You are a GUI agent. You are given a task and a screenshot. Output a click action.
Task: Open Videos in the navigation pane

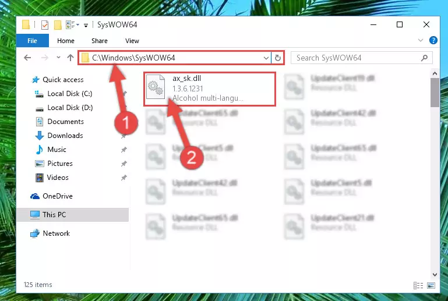click(58, 178)
